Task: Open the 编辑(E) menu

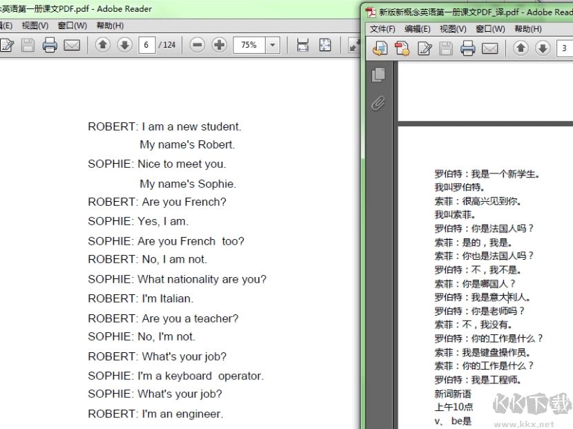Action: point(416,30)
